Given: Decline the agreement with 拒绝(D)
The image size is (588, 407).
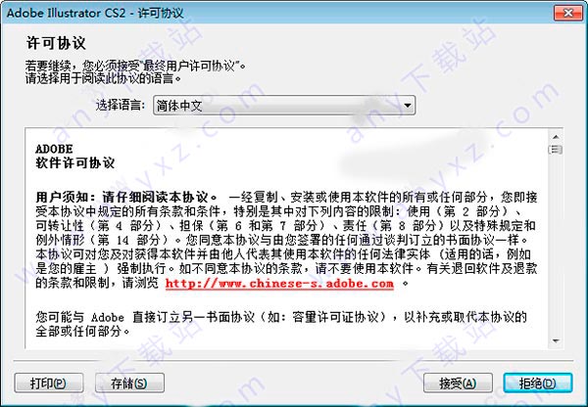Looking at the screenshot, I should pos(538,383).
